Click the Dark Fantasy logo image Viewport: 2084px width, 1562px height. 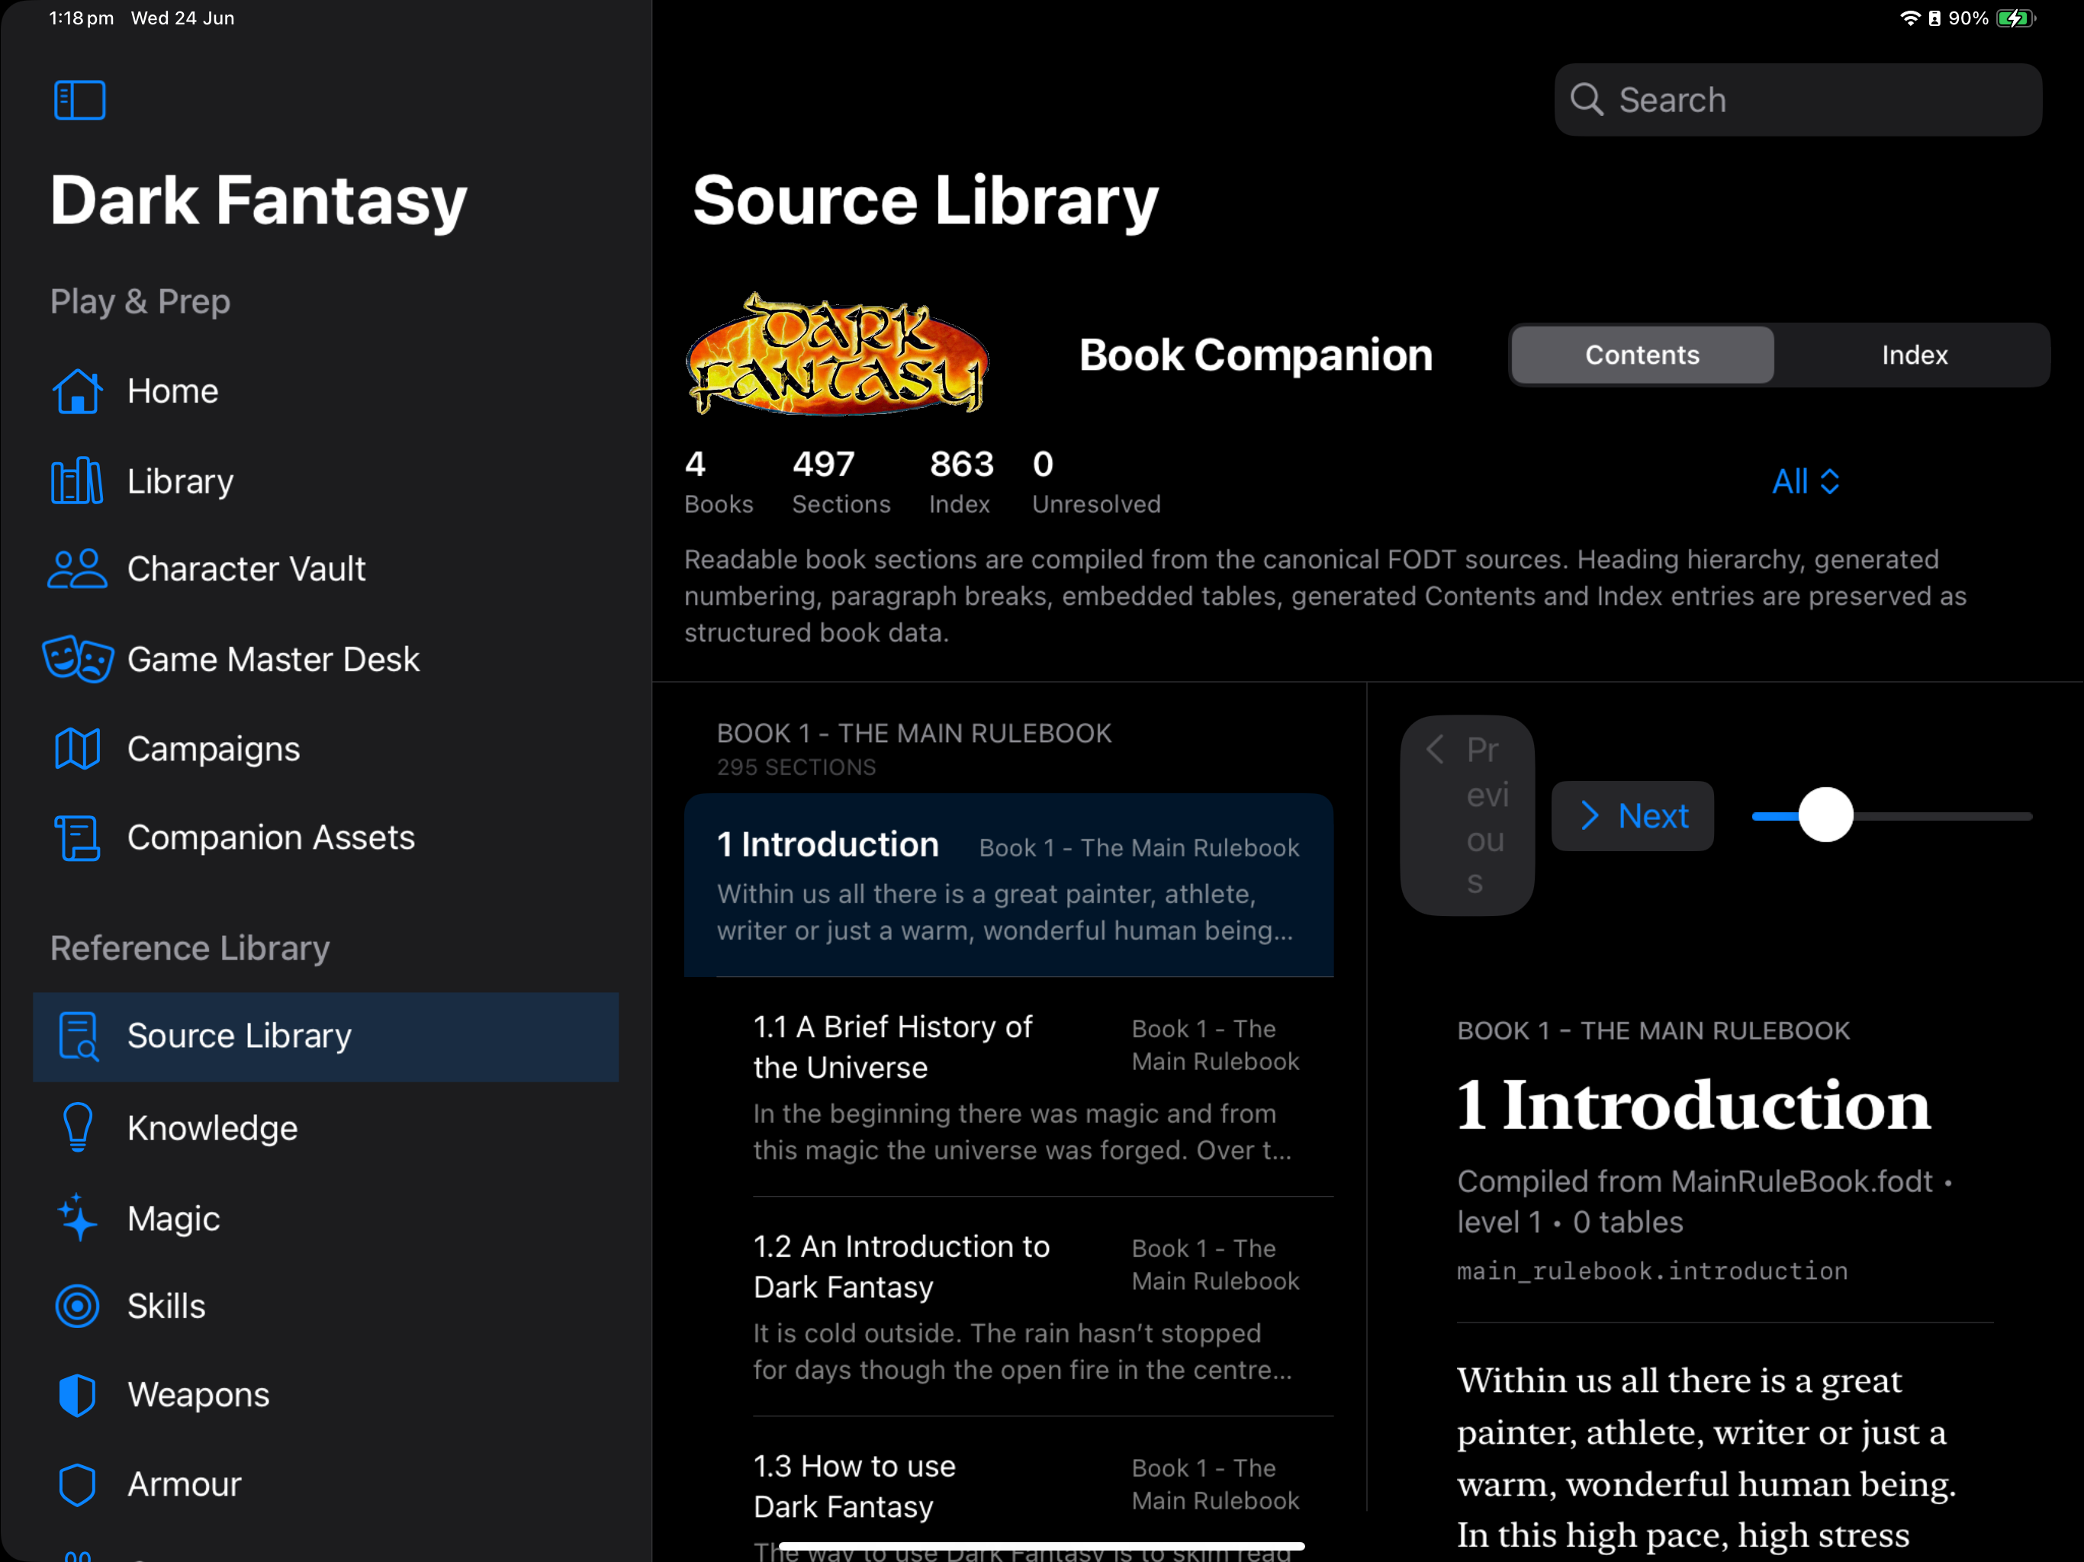pyautogui.click(x=838, y=355)
